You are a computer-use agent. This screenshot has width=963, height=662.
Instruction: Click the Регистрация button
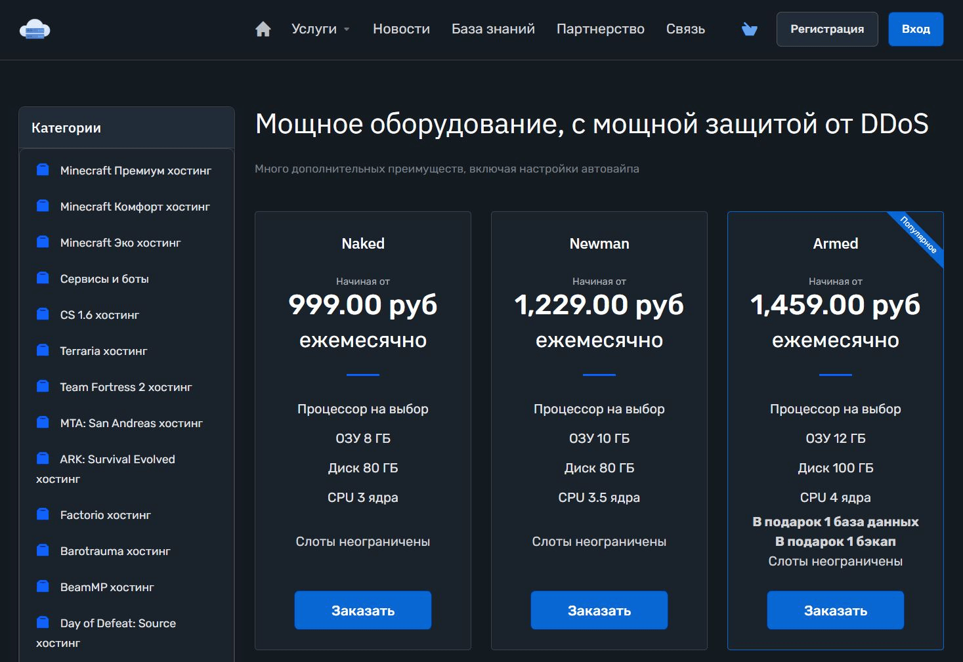coord(827,30)
